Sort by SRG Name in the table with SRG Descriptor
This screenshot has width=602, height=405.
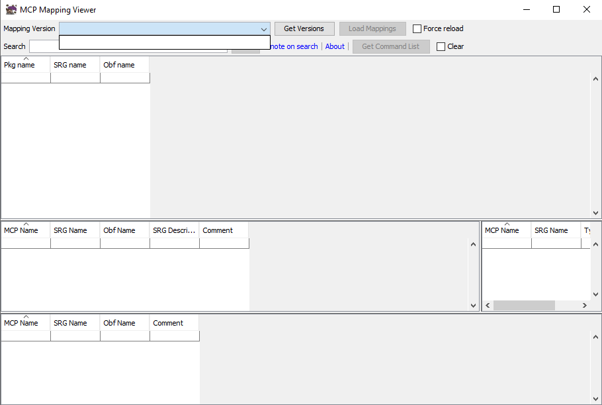coord(75,230)
